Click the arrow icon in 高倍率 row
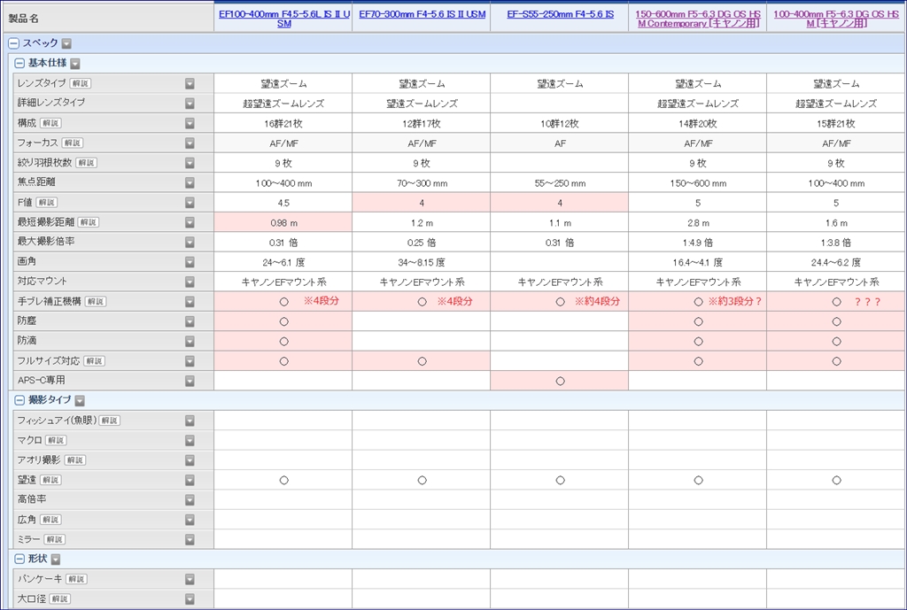This screenshot has height=610, width=907. [190, 500]
